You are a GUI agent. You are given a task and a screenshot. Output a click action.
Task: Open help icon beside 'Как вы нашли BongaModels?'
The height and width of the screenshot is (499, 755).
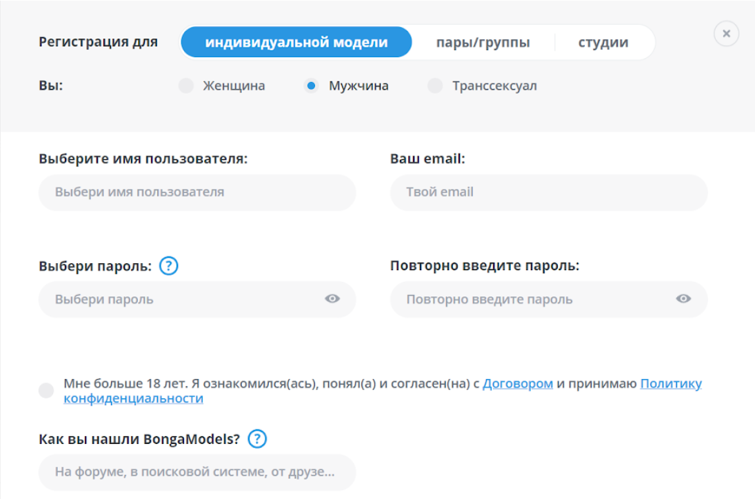tap(257, 439)
